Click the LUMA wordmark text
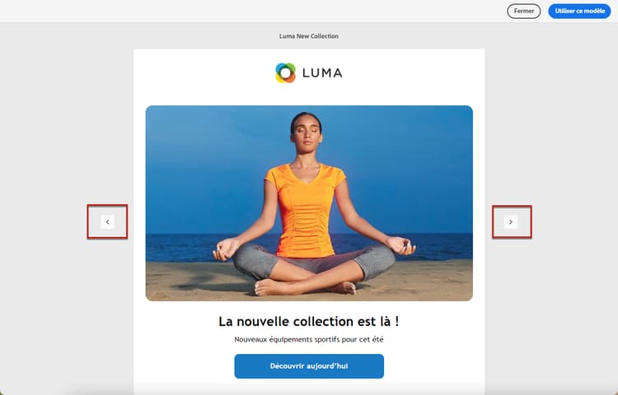The width and height of the screenshot is (618, 395). pyautogui.click(x=322, y=73)
